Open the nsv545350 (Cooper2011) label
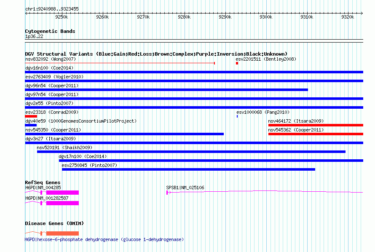The image size is (375, 252). (53, 130)
